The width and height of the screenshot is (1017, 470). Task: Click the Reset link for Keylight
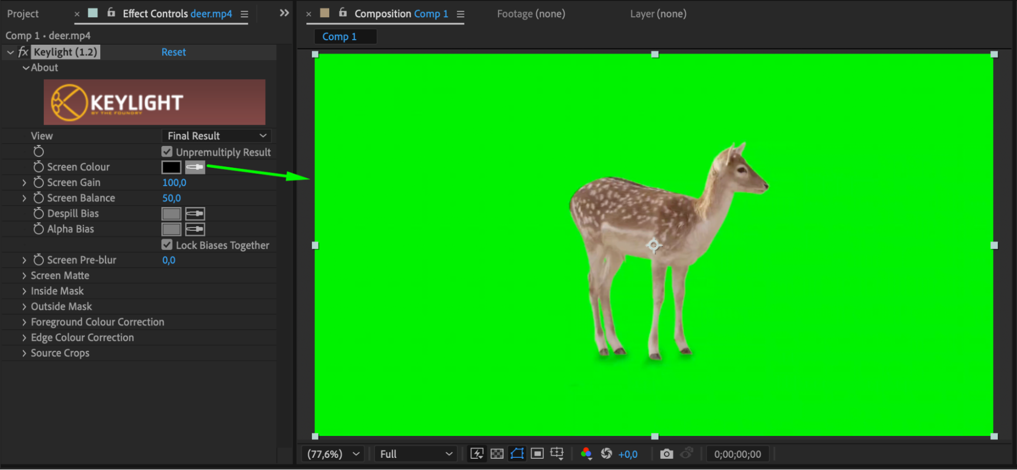pos(173,52)
